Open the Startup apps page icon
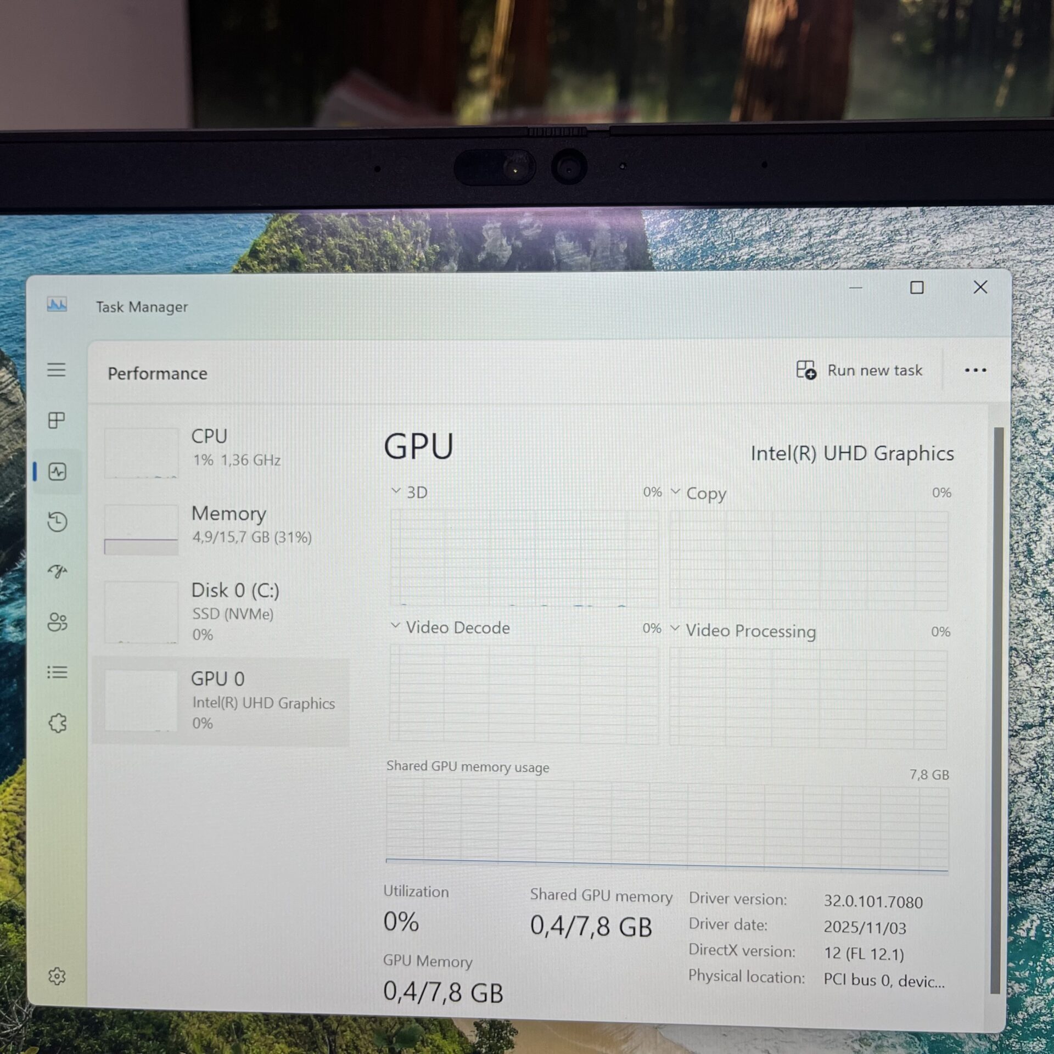Screen dimensions: 1054x1054 click(57, 571)
